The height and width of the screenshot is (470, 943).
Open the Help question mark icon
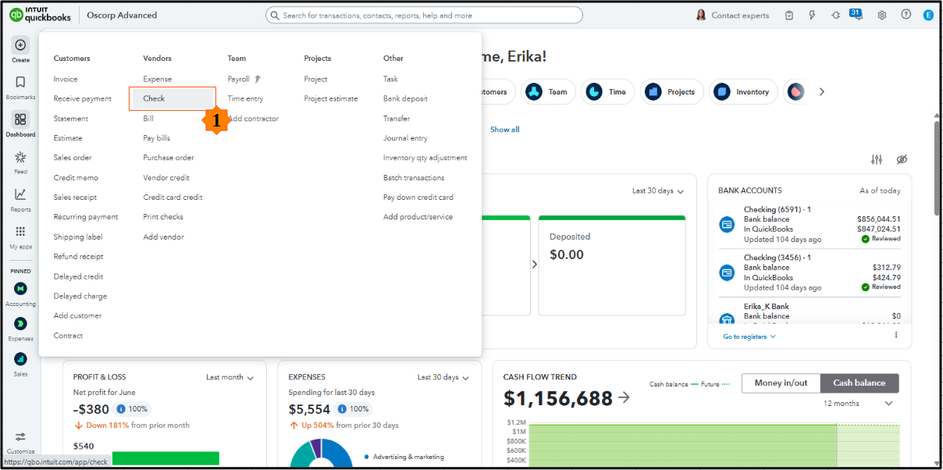pos(906,15)
